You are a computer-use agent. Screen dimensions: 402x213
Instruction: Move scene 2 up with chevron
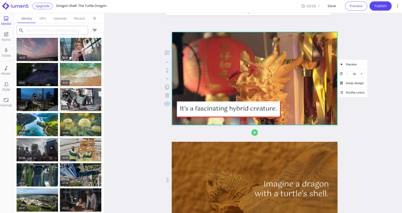point(167,62)
